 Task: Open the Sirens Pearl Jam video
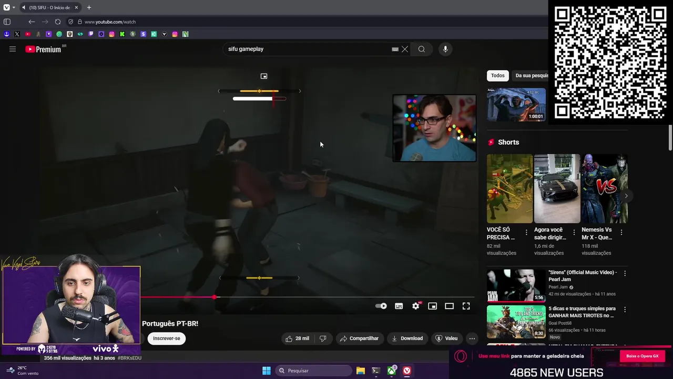[516, 285]
